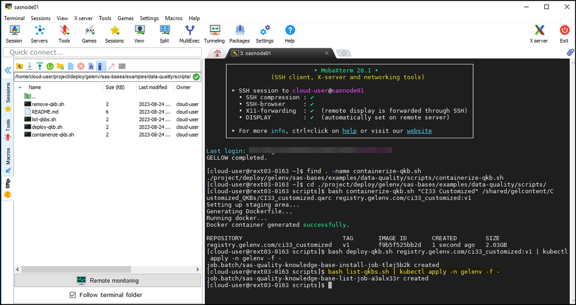The width and height of the screenshot is (576, 305).
Task: Open a new terminal tab with plus
Action: pos(343,53)
